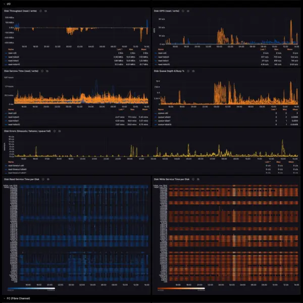Image resolution: width=303 pixels, height=303 pixels.
Task: Click second header icon of Disk Service Time panel
Action: [x=47, y=71]
